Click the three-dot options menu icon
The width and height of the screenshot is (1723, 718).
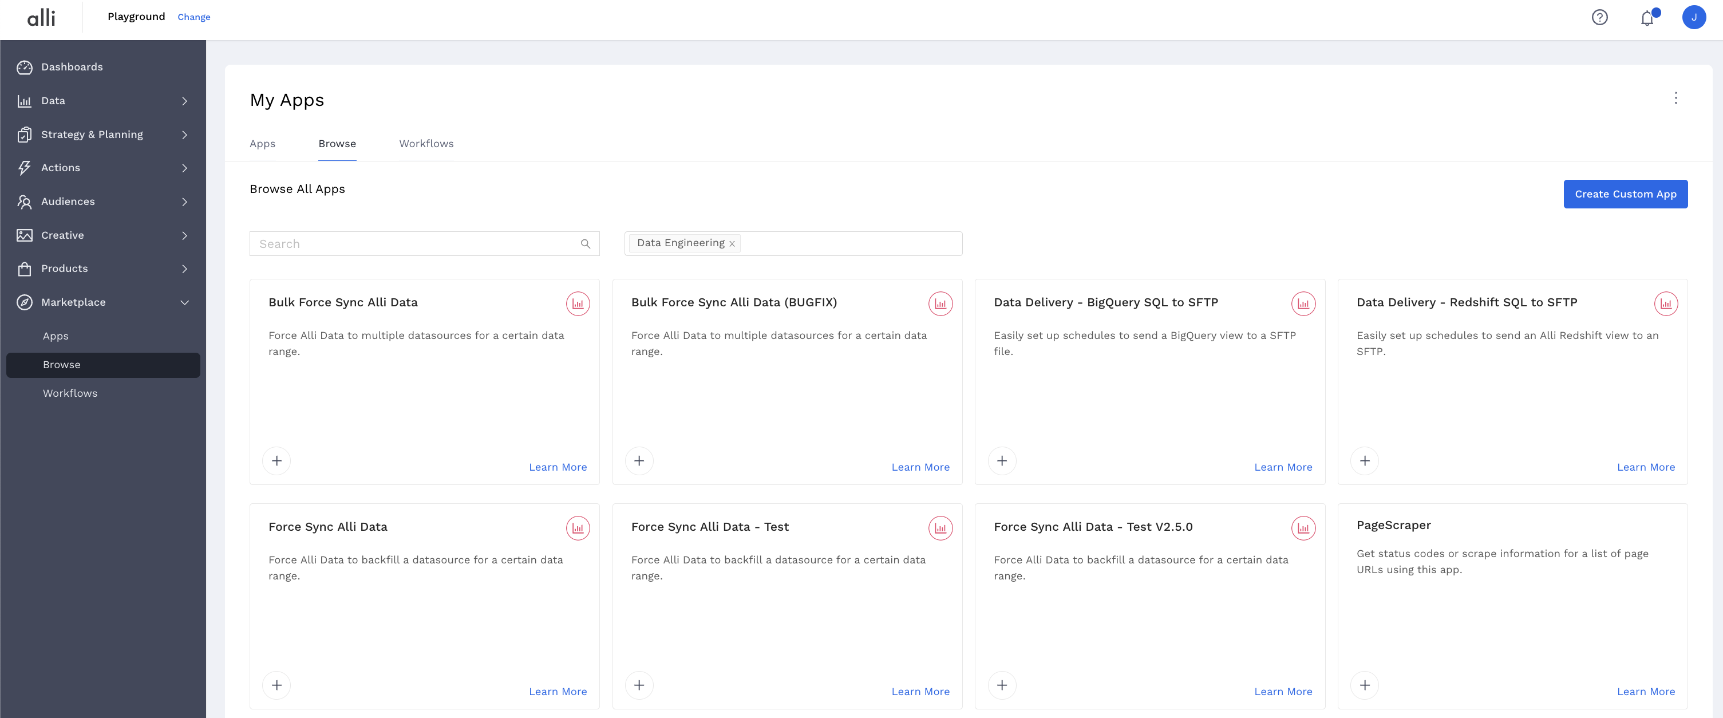click(x=1675, y=98)
